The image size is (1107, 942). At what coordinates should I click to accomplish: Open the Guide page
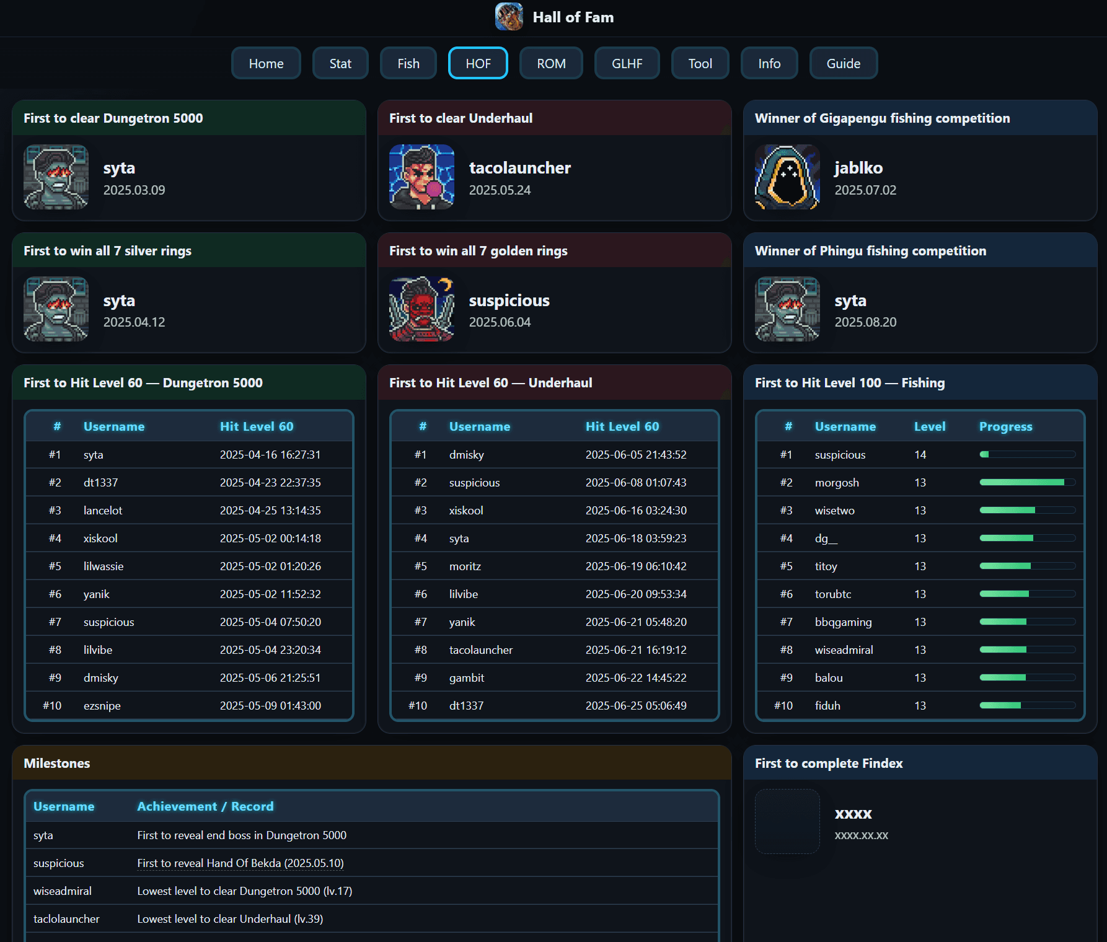tap(844, 63)
